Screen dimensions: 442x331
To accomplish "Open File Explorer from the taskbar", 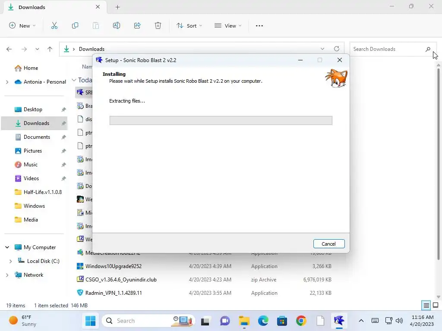I will (x=244, y=321).
